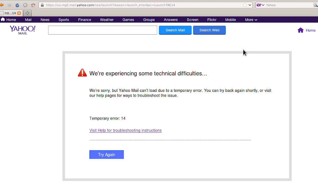Screen dimensions: 318x184
Task: Open Sports in the Yahoo navigation bar
Action: [x=64, y=19]
